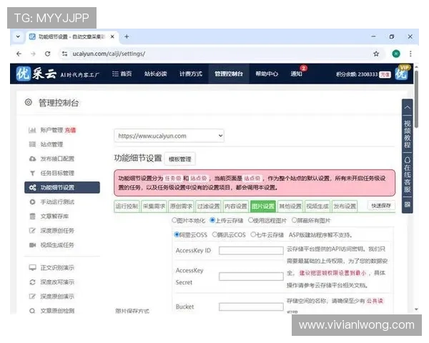Screen dimensions: 429x343
Task: Switch to the 过滤设置 tab
Action: tap(209, 206)
